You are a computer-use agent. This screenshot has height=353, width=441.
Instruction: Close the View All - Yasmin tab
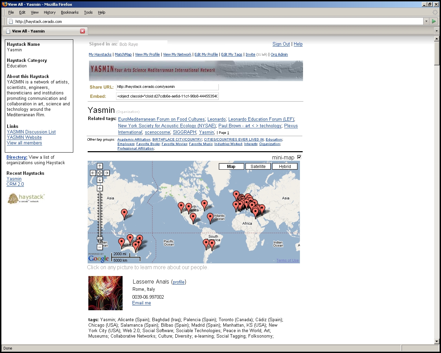point(83,31)
